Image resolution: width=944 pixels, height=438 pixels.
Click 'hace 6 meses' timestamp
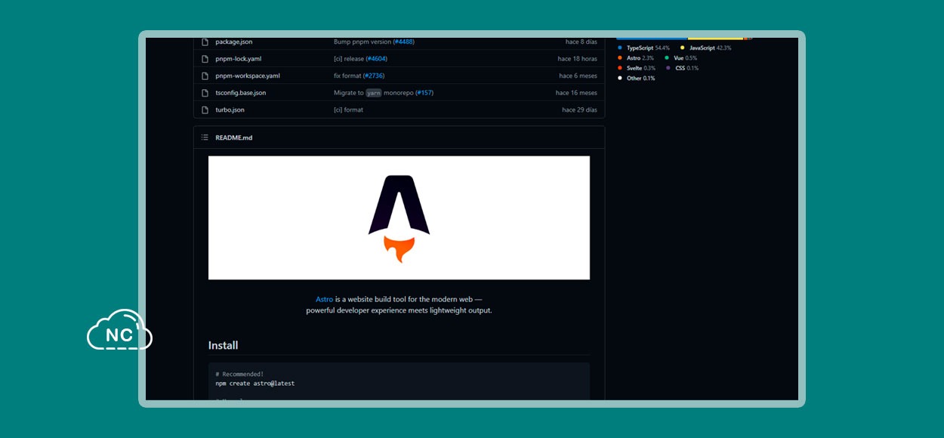pos(578,76)
